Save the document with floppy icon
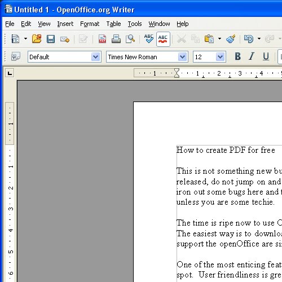Viewport: 282px width, 282px height. coord(51,39)
